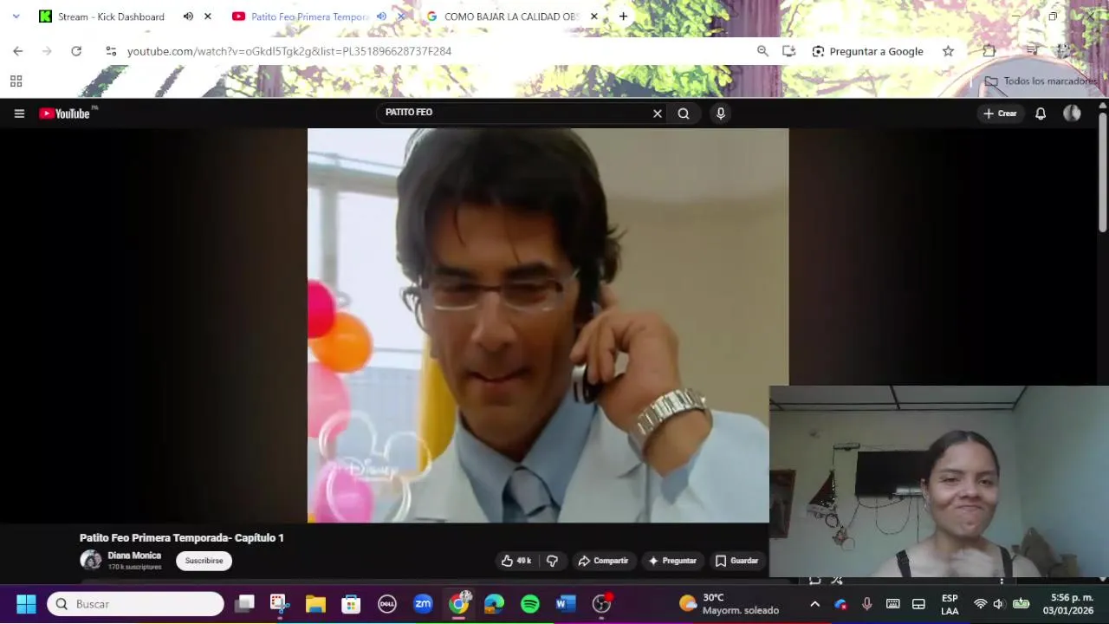Share the video with Compartir
This screenshot has width=1109, height=624.
click(603, 561)
